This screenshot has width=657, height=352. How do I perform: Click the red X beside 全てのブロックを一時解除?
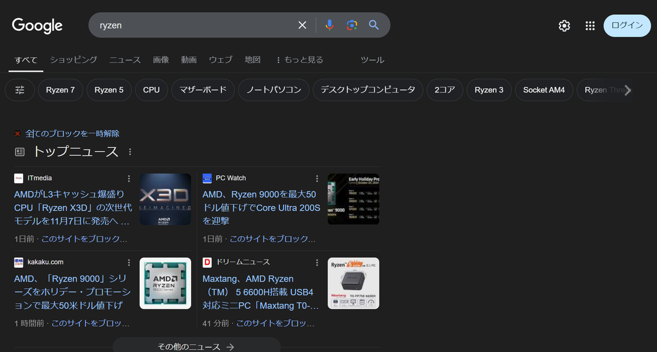point(18,134)
